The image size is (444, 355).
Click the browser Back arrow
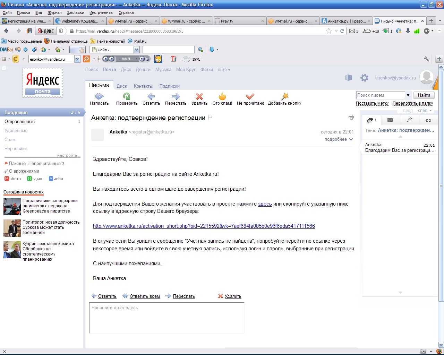pyautogui.click(x=7, y=31)
